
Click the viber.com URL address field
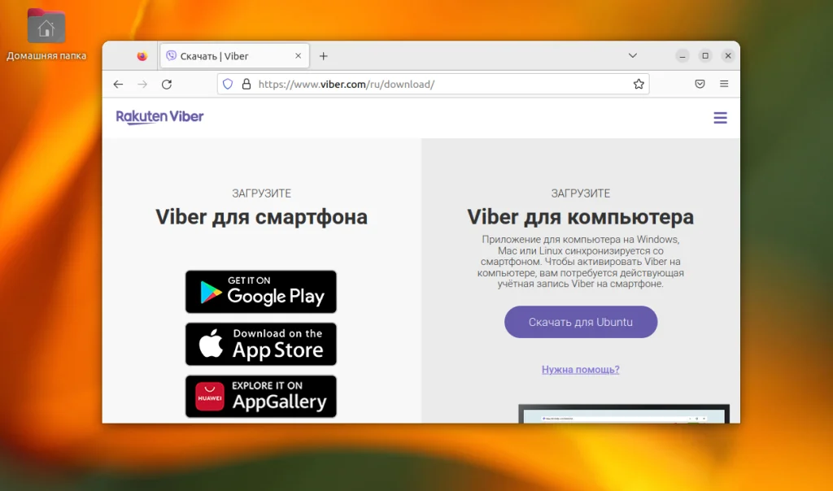pyautogui.click(x=433, y=84)
